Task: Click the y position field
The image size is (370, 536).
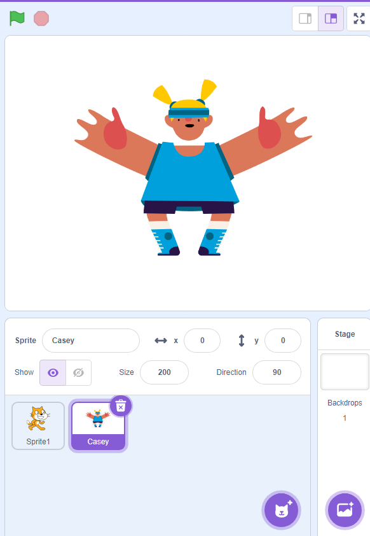Action: coord(283,341)
